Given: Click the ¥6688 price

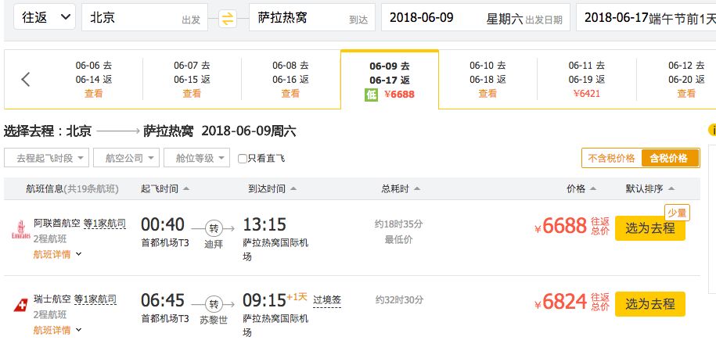Looking at the screenshot, I should point(561,226).
